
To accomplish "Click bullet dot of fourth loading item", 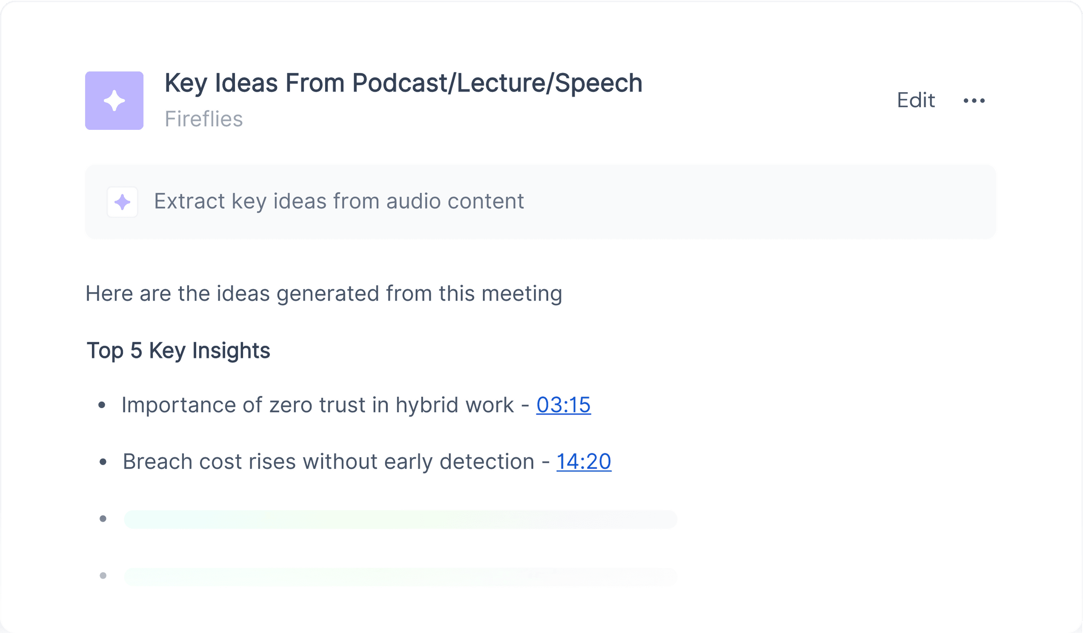I will [103, 576].
